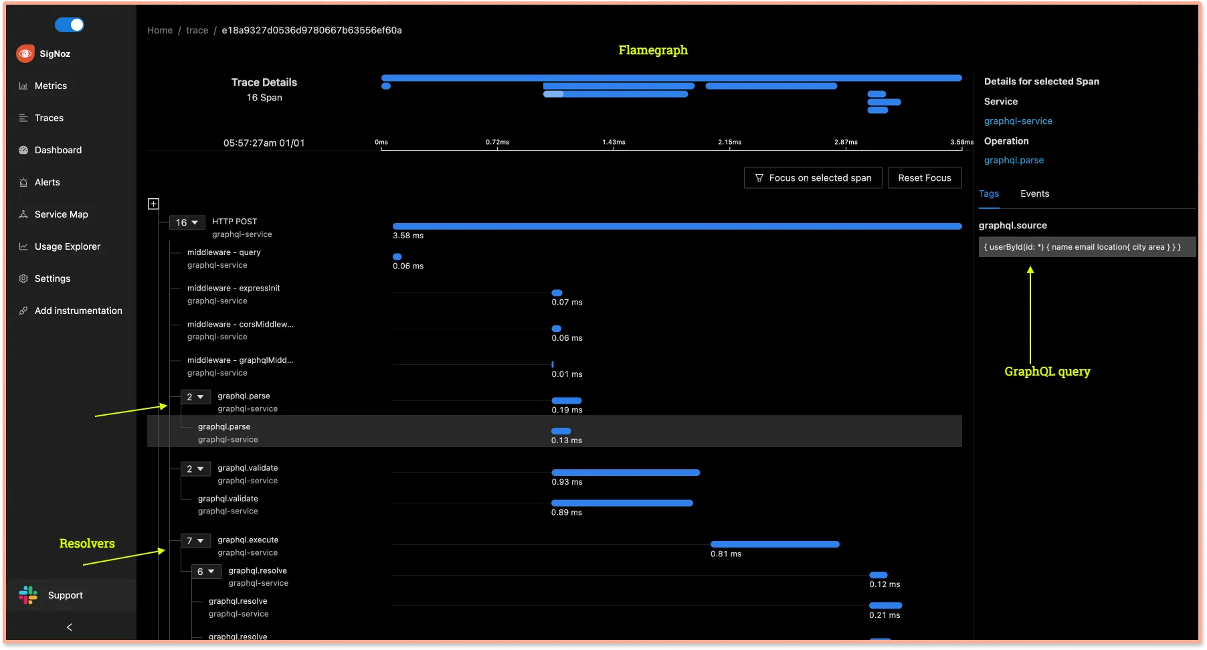Open the Usage Explorer chart icon
The image size is (1207, 650).
23,246
